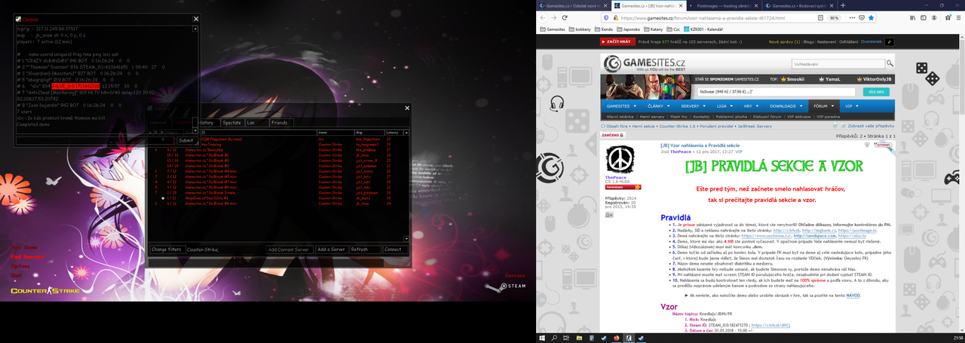Expand the FÓRUM navigation dropdown
The height and width of the screenshot is (343, 965).
point(825,106)
